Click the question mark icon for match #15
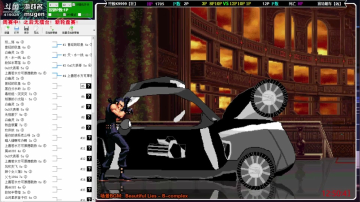The width and height of the screenshot is (360, 202). [x=88, y=189]
